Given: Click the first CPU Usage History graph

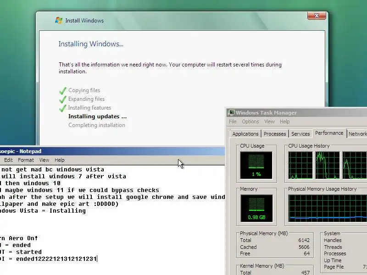Looking at the screenshot, I should tap(300, 165).
